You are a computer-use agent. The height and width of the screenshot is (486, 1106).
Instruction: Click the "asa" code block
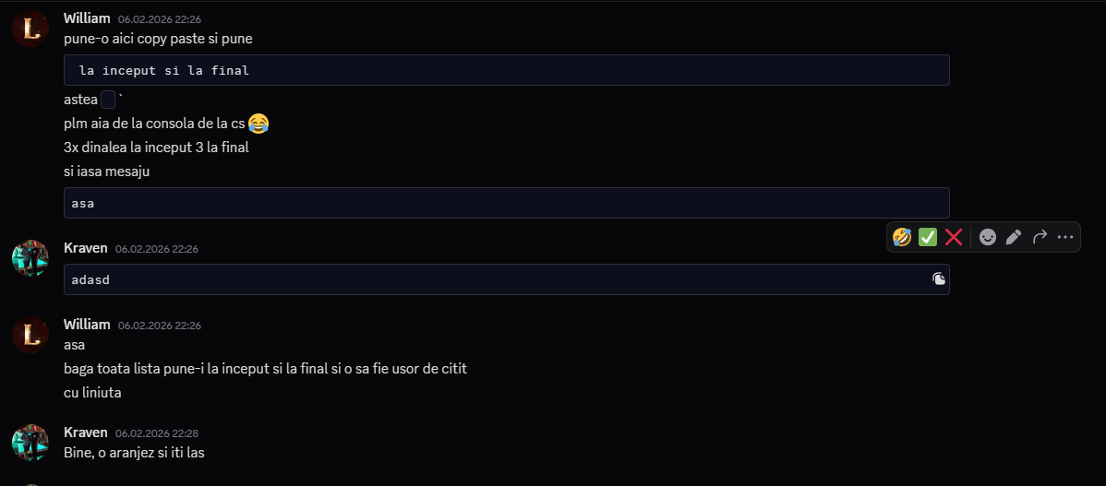click(x=506, y=203)
